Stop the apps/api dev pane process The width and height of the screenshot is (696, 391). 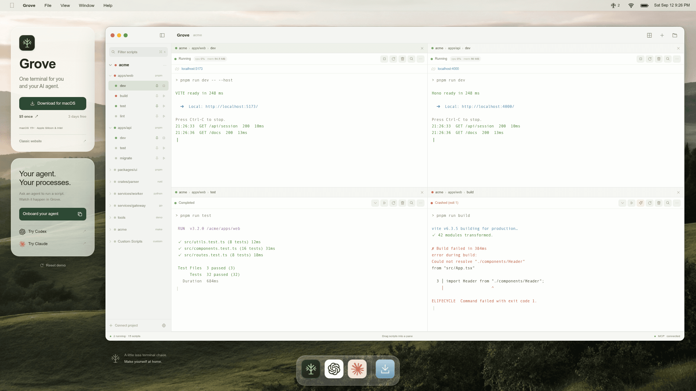641,59
